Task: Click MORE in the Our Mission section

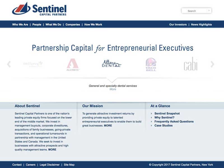Action: [108, 125]
